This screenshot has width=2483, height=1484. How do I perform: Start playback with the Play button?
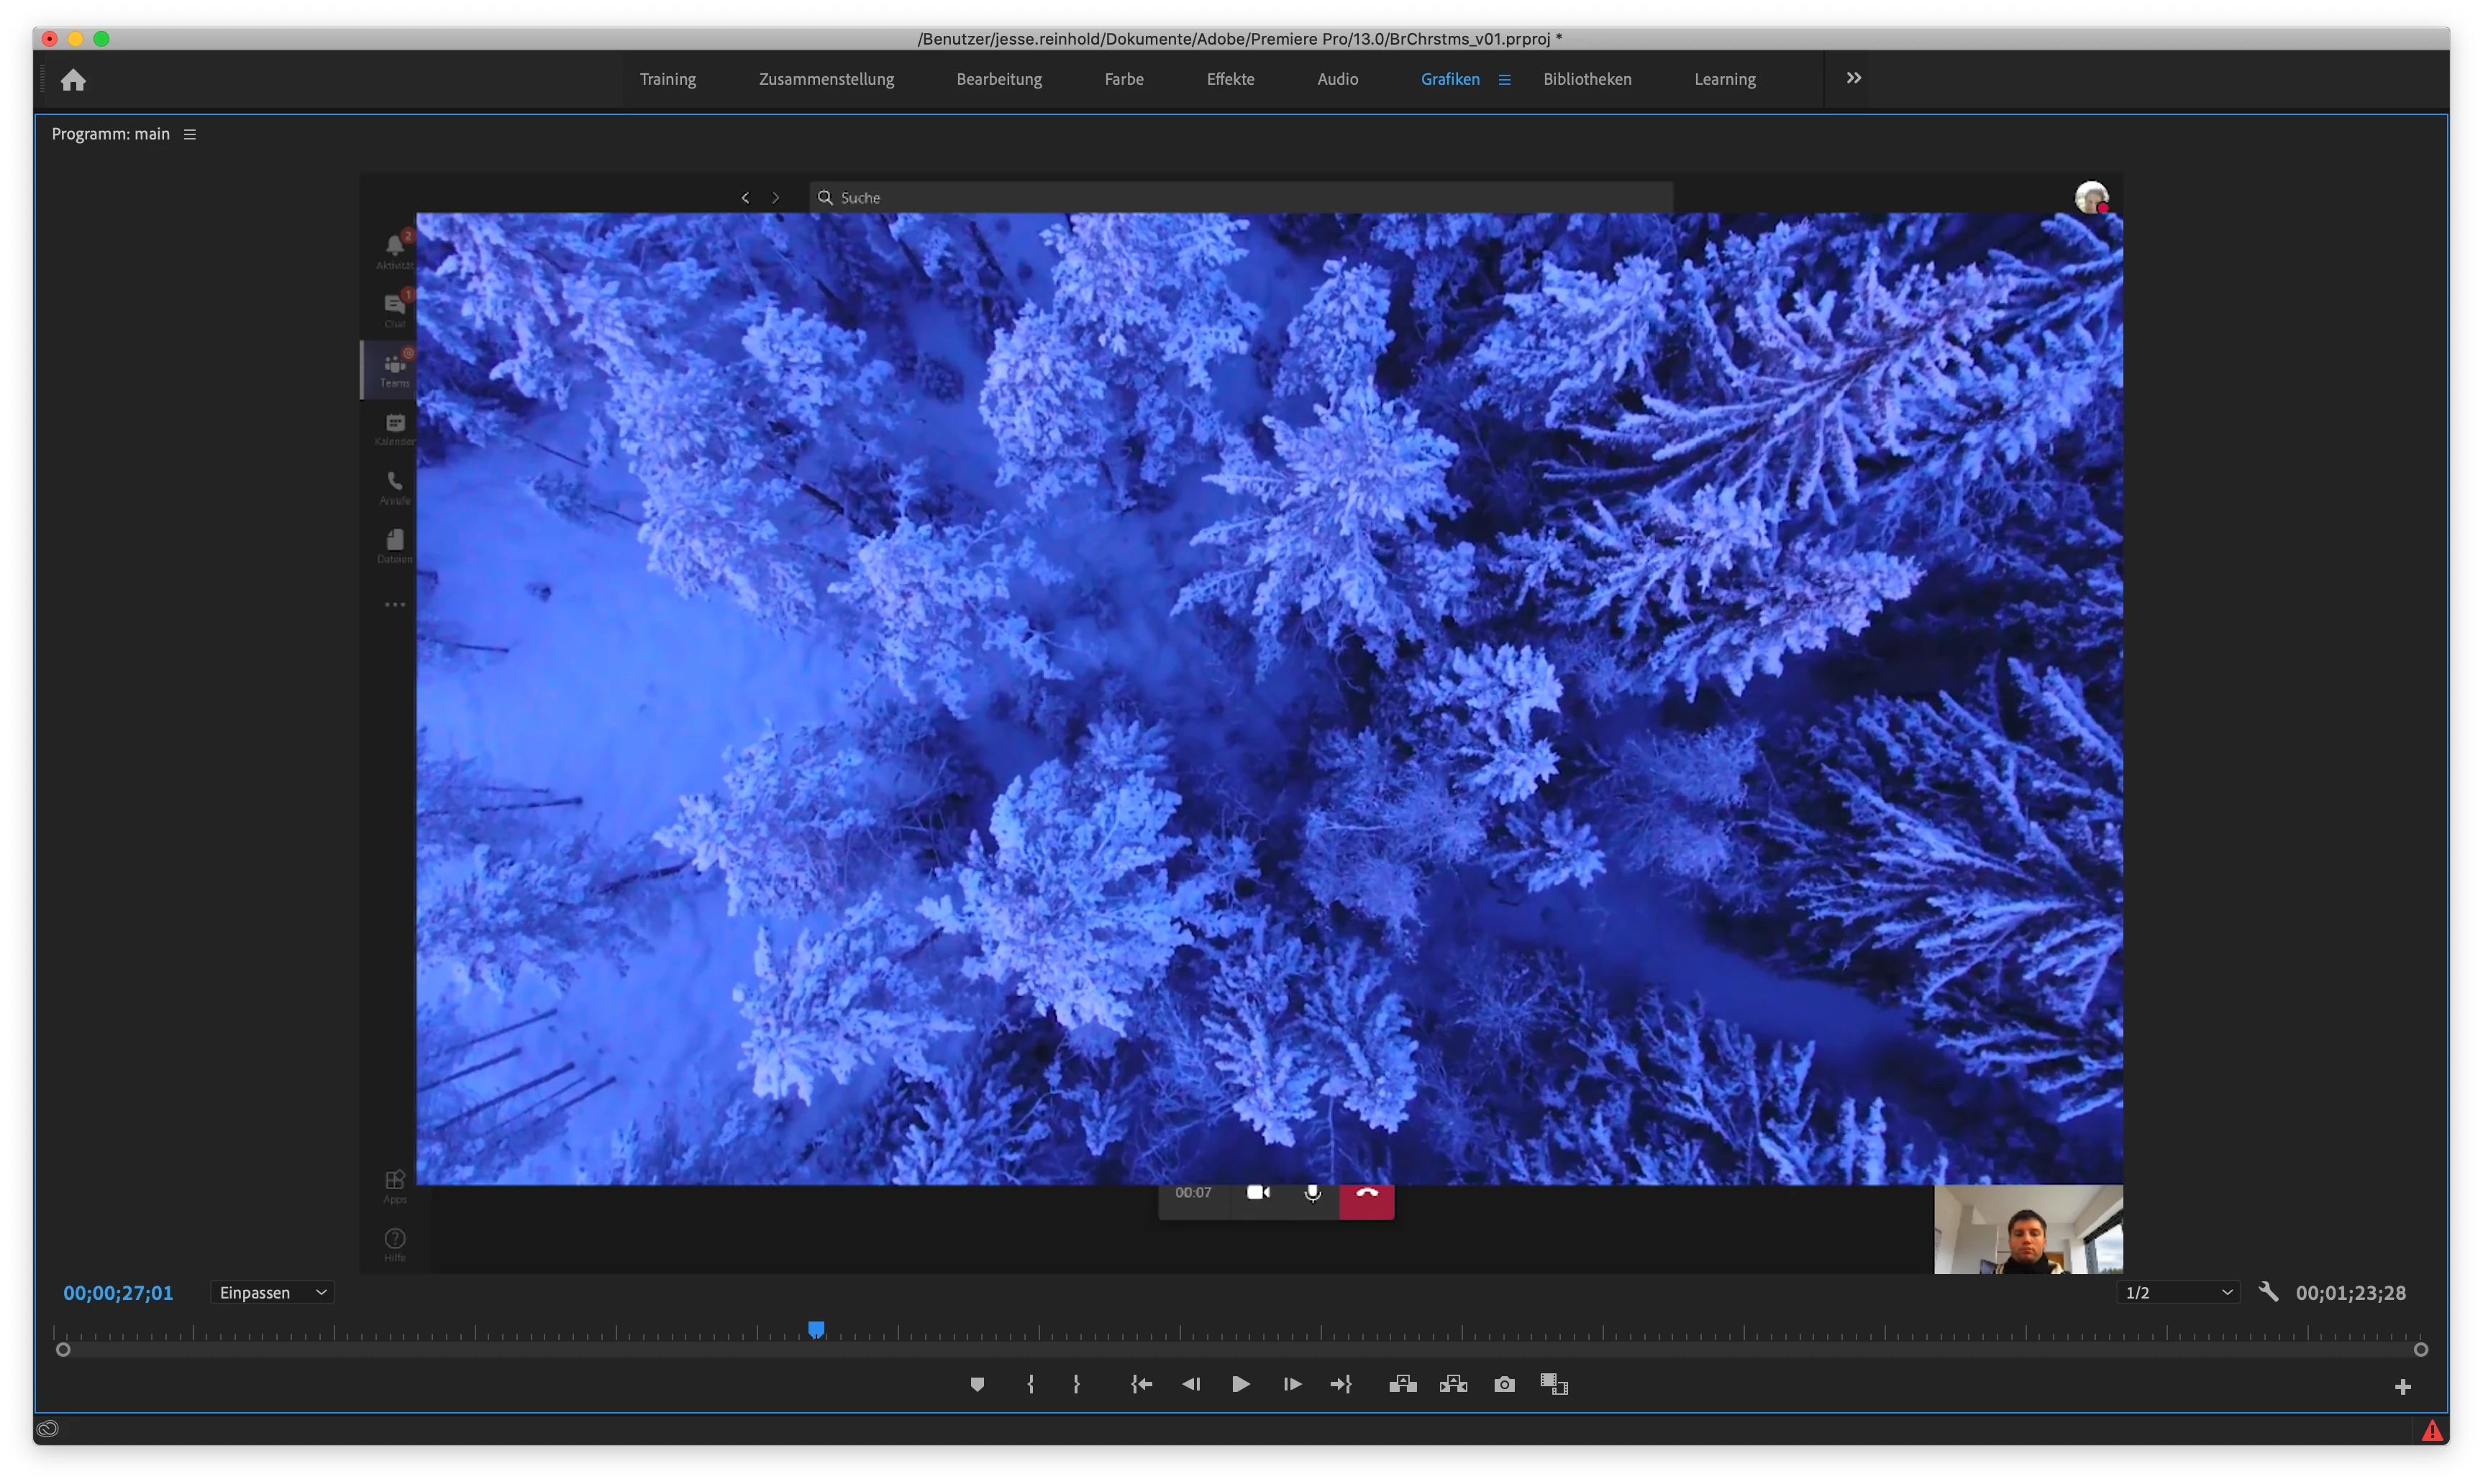[x=1241, y=1384]
